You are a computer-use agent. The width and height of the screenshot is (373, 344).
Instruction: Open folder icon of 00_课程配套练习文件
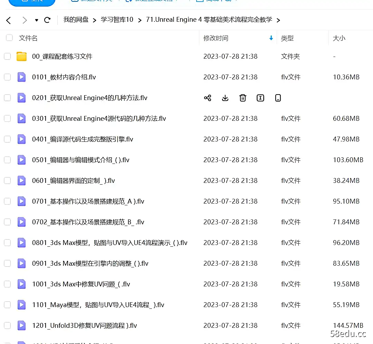click(21, 56)
